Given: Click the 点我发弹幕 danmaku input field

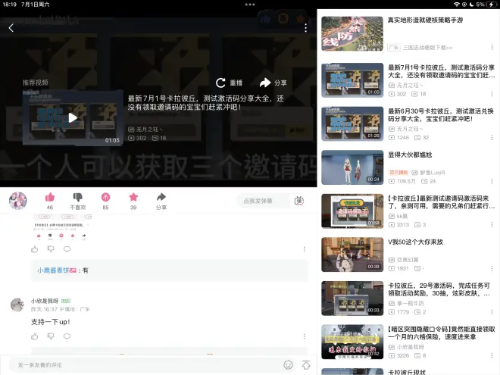Looking at the screenshot, I should [262, 201].
